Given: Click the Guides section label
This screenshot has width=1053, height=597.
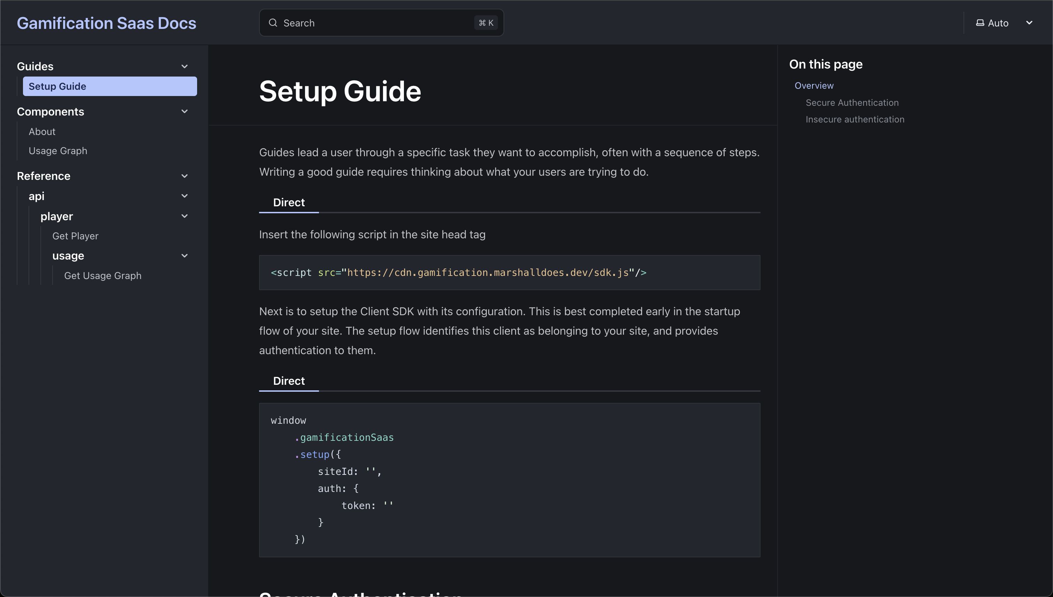Looking at the screenshot, I should [x=35, y=66].
